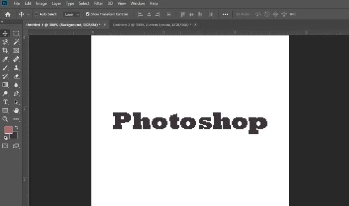Image resolution: width=349 pixels, height=206 pixels.
Task: Distribute horizontally button
Action: 211,14
